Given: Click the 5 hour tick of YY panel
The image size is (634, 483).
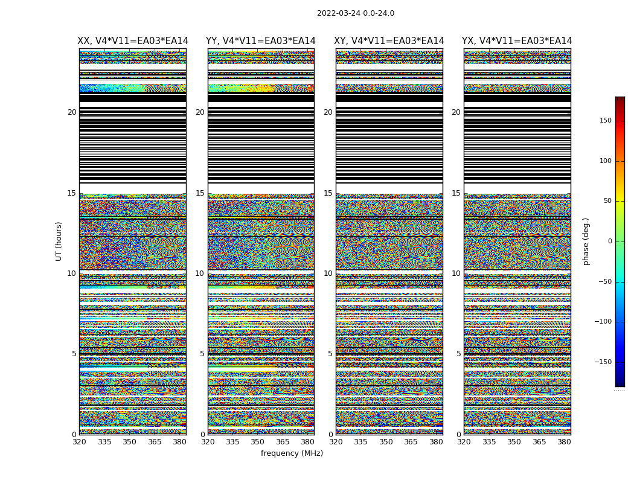Looking at the screenshot, I should (202, 354).
